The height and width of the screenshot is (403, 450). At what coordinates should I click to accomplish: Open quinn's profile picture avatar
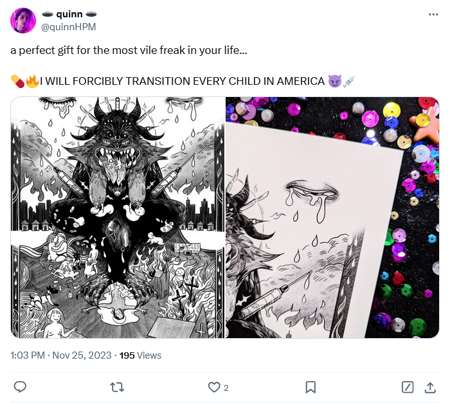click(23, 21)
